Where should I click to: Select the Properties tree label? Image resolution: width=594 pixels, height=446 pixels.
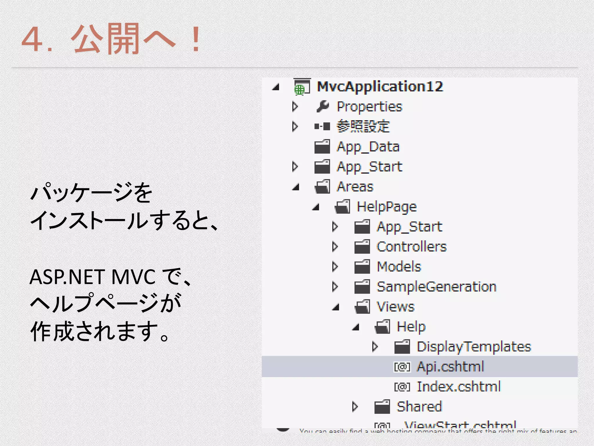(x=370, y=107)
